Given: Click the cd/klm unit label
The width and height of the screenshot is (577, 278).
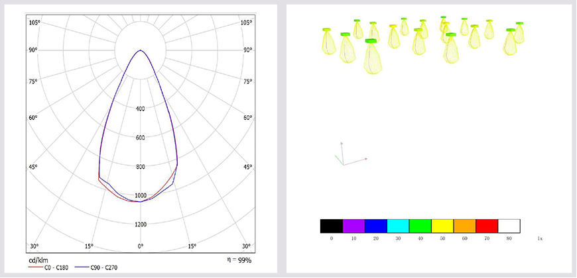Looking at the screenshot, I should click(x=38, y=260).
